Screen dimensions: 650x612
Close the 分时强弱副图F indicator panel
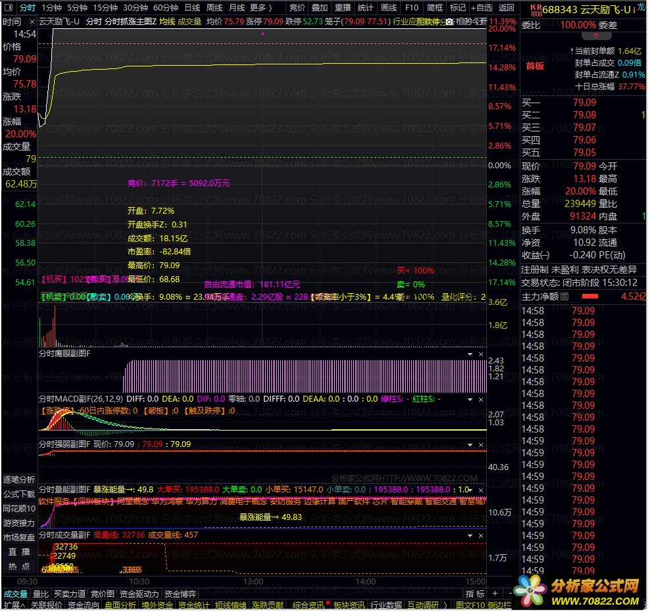coord(482,446)
